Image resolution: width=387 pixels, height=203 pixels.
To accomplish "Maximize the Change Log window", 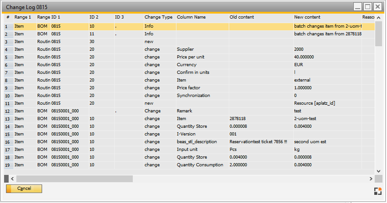I will click(x=368, y=6).
